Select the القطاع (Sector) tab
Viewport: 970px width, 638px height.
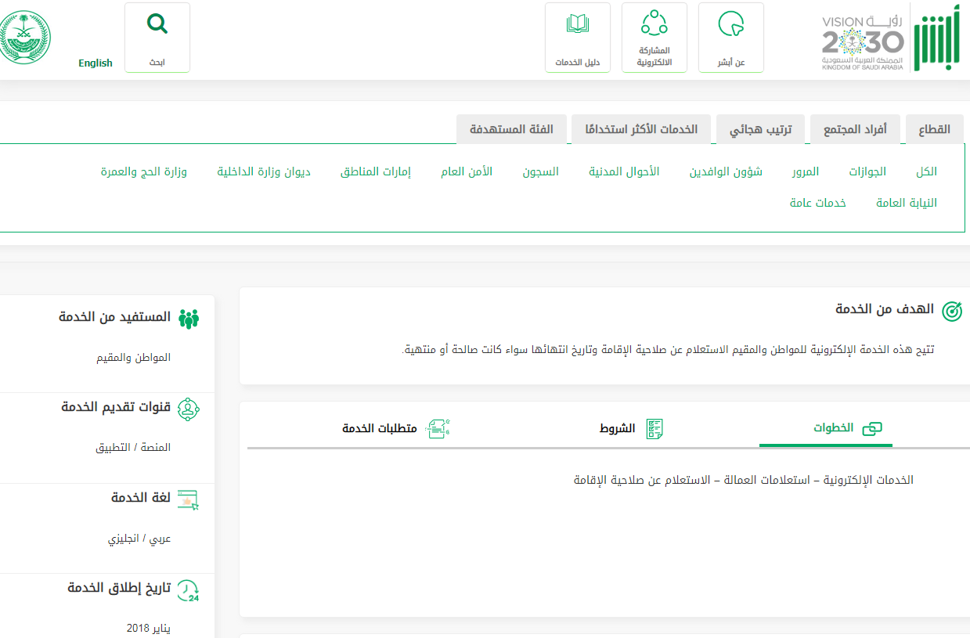click(934, 129)
